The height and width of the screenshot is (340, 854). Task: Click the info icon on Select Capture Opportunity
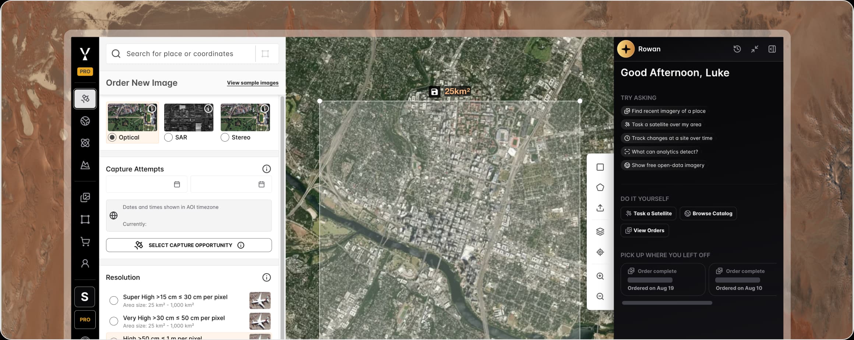coord(241,245)
